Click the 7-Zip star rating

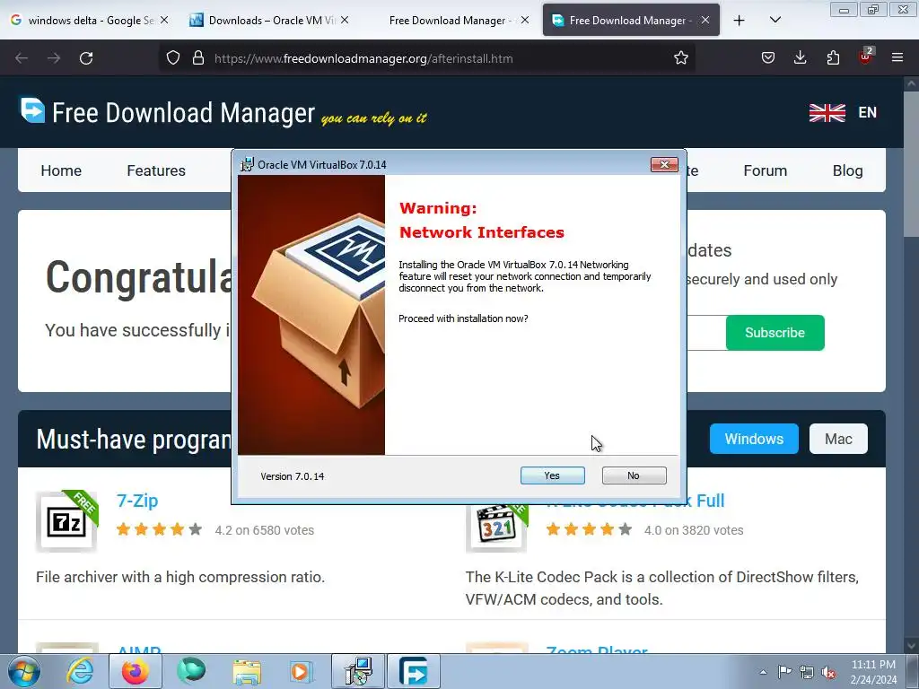[159, 529]
